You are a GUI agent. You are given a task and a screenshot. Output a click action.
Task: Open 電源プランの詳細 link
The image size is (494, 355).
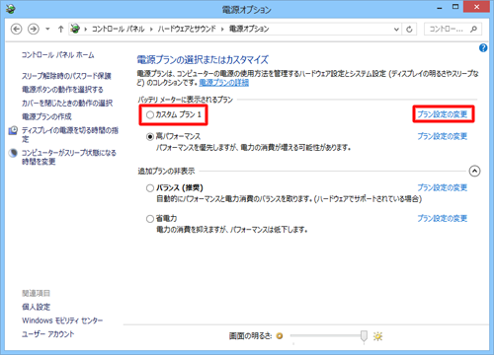(224, 83)
